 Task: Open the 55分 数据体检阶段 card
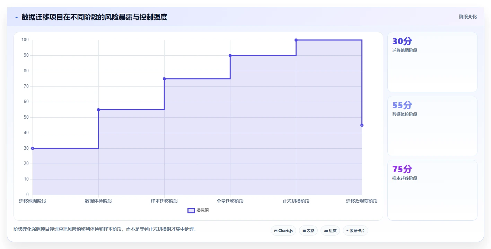click(432, 126)
